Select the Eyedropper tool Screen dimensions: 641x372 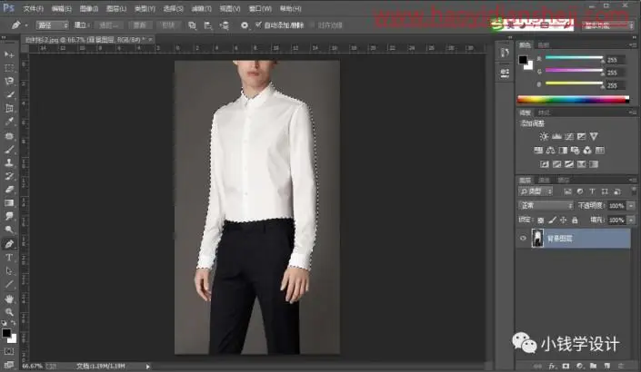[9, 122]
